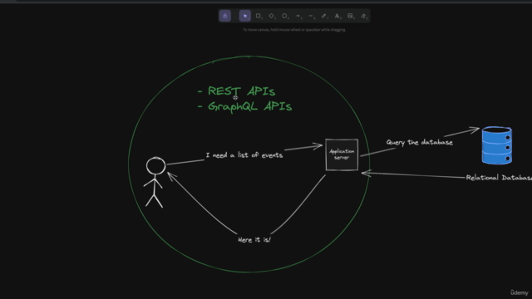Select the Ellipse shape tool

pyautogui.click(x=285, y=16)
